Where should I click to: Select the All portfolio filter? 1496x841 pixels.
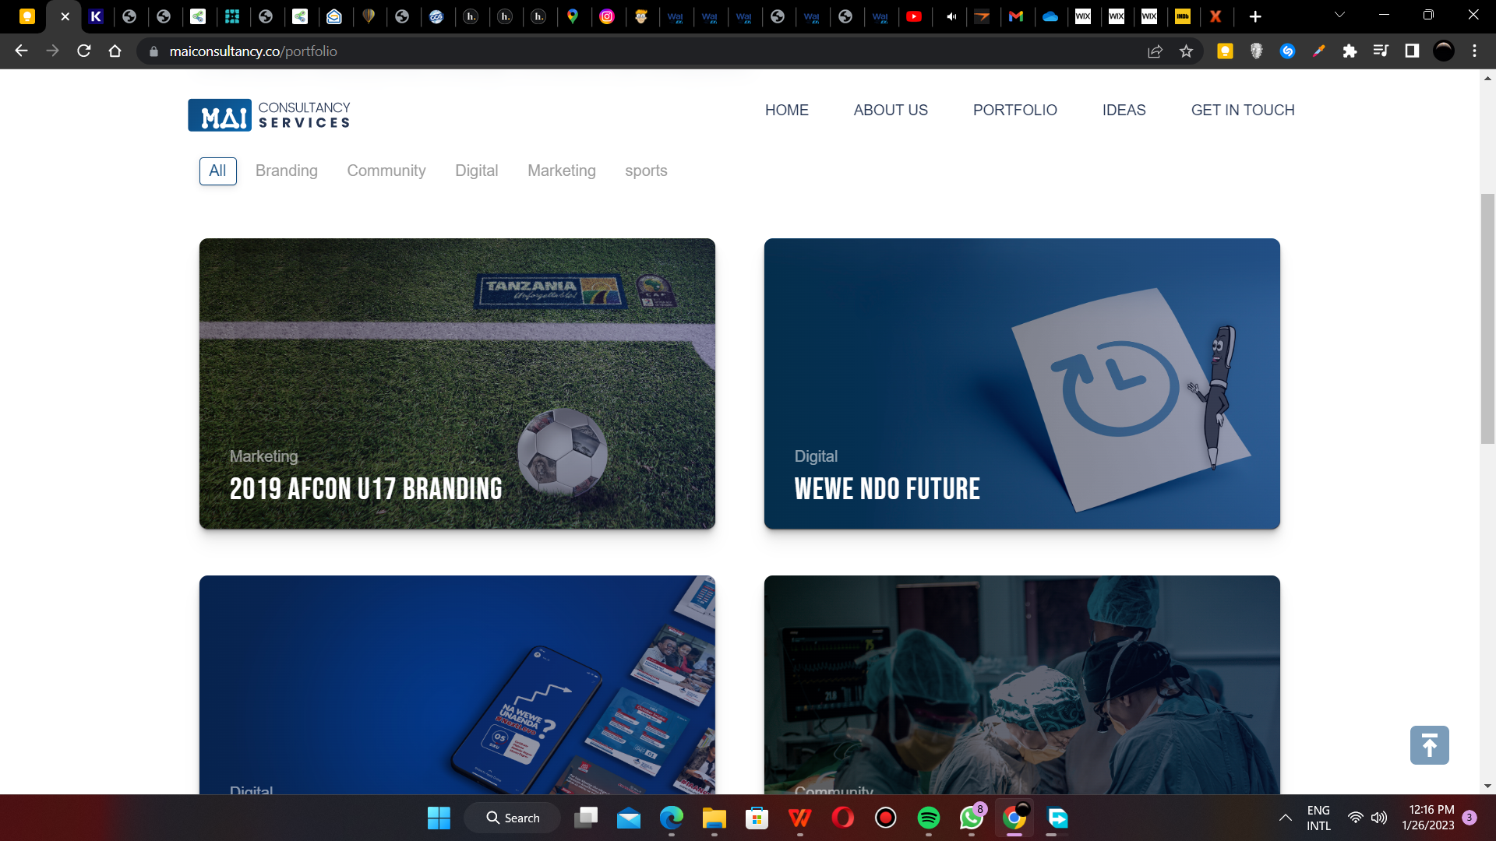pyautogui.click(x=217, y=171)
